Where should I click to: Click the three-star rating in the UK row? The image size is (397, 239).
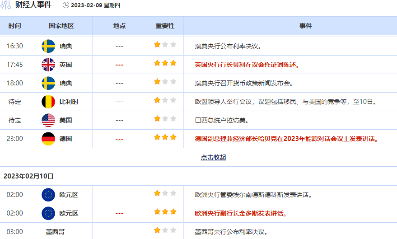[165, 63]
